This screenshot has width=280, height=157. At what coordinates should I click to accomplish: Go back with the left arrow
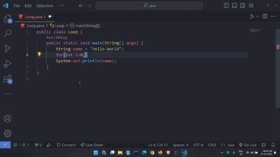coord(81,6)
